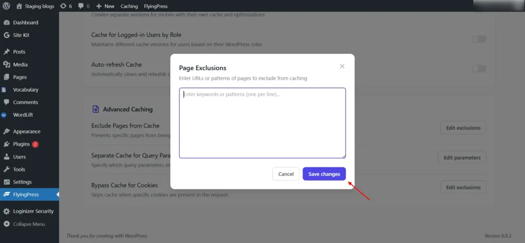Click the WordLift icon in sidebar

(4, 115)
